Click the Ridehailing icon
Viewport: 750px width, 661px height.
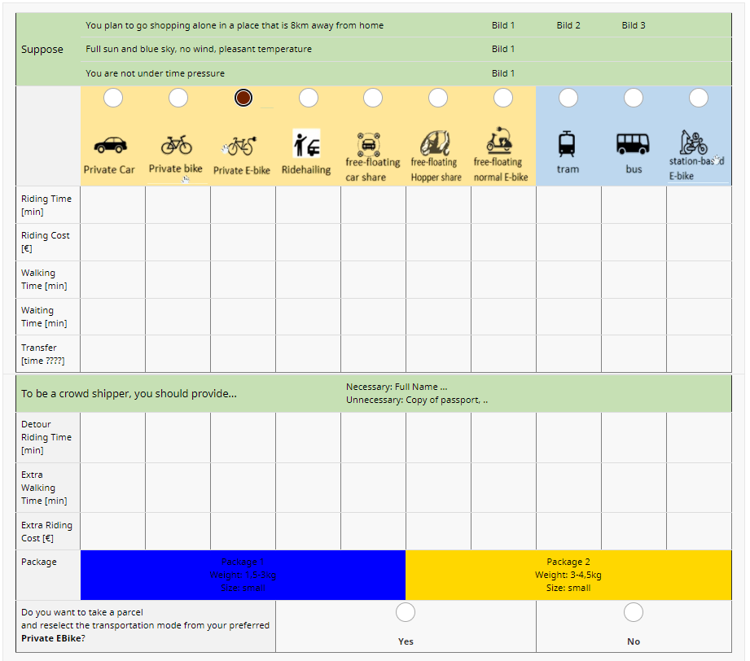(x=306, y=143)
